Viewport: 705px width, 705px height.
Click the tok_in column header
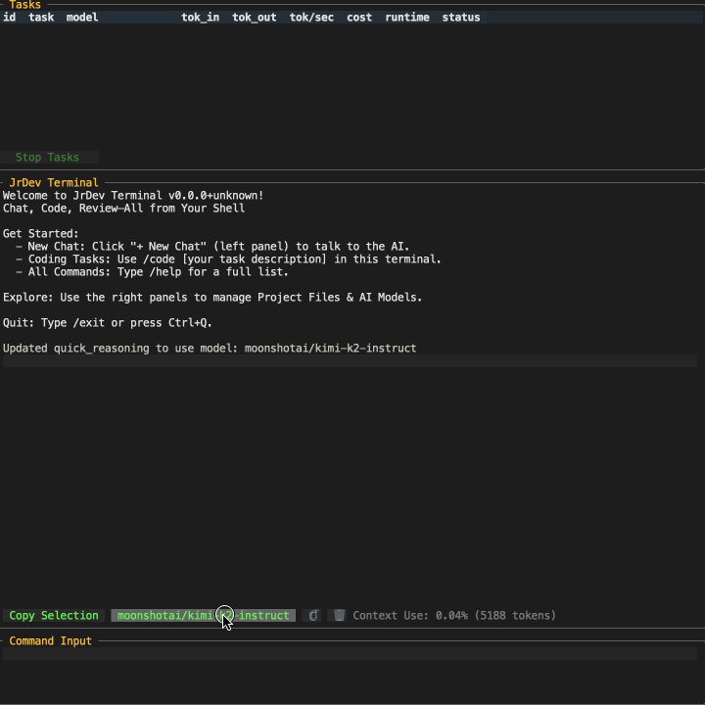pyautogui.click(x=200, y=17)
